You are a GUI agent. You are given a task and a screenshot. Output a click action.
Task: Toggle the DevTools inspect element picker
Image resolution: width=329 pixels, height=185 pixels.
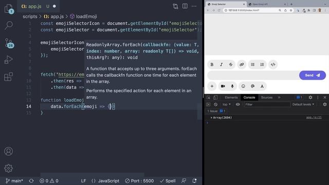[x=208, y=97]
